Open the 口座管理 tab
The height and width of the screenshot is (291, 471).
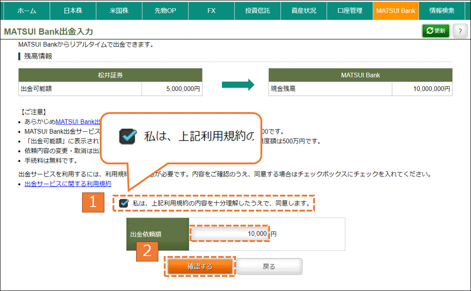350,10
